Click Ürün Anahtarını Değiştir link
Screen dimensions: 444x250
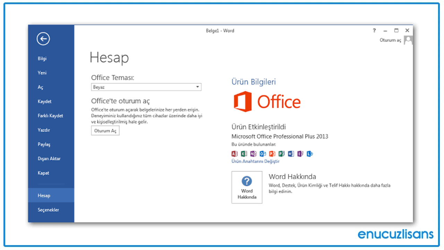[x=255, y=161]
